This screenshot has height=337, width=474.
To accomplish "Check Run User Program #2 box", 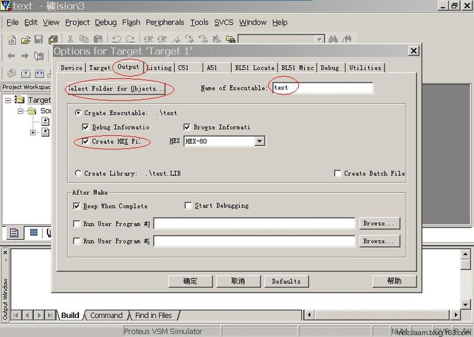I will (x=76, y=241).
